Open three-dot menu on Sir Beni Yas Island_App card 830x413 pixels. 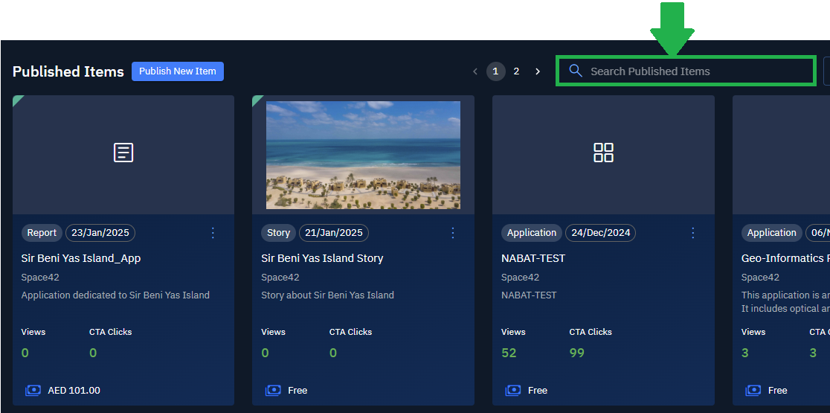[x=213, y=233]
